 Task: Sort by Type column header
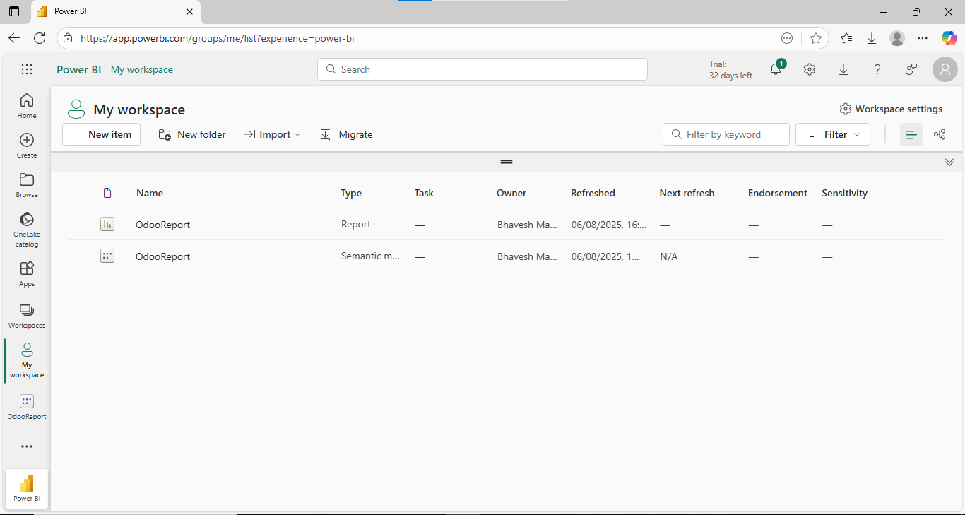click(351, 193)
